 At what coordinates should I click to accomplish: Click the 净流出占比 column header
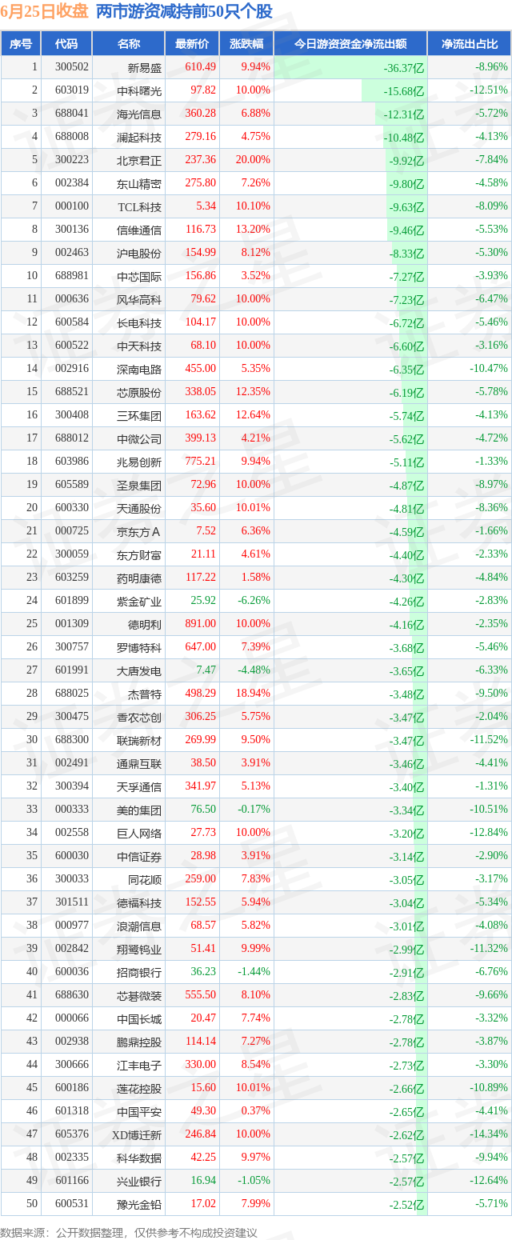[x=470, y=44]
